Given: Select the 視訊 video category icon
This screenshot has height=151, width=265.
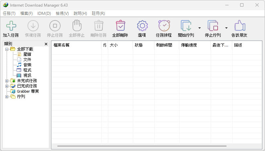Looking at the screenshot, I should point(19,75).
